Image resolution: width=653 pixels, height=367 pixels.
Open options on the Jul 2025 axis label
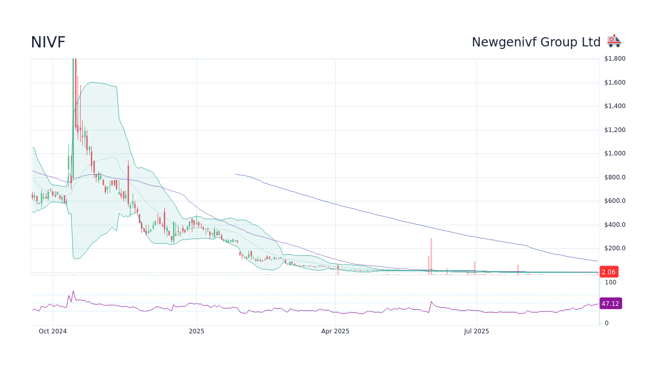point(476,331)
